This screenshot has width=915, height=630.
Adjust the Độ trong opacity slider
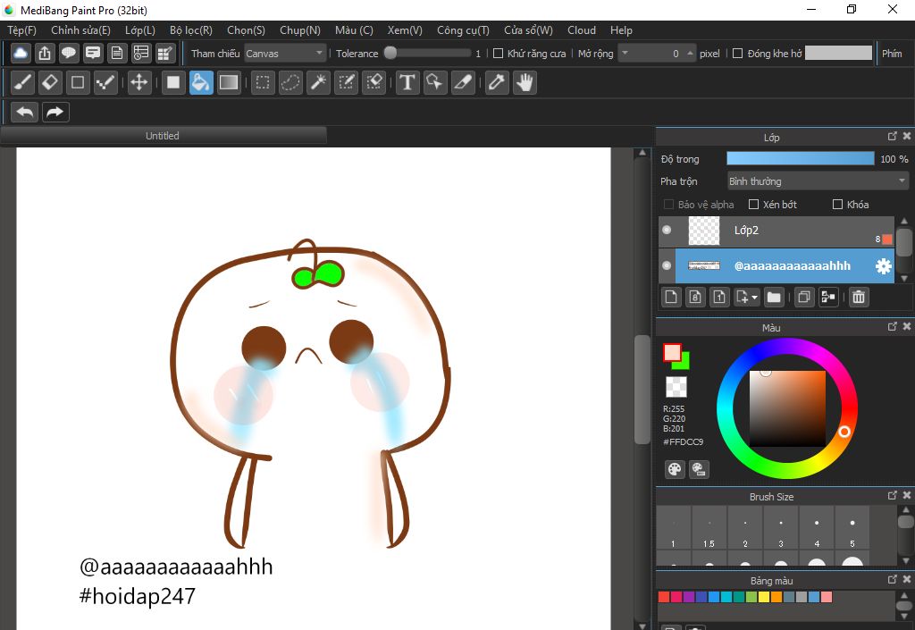[800, 159]
